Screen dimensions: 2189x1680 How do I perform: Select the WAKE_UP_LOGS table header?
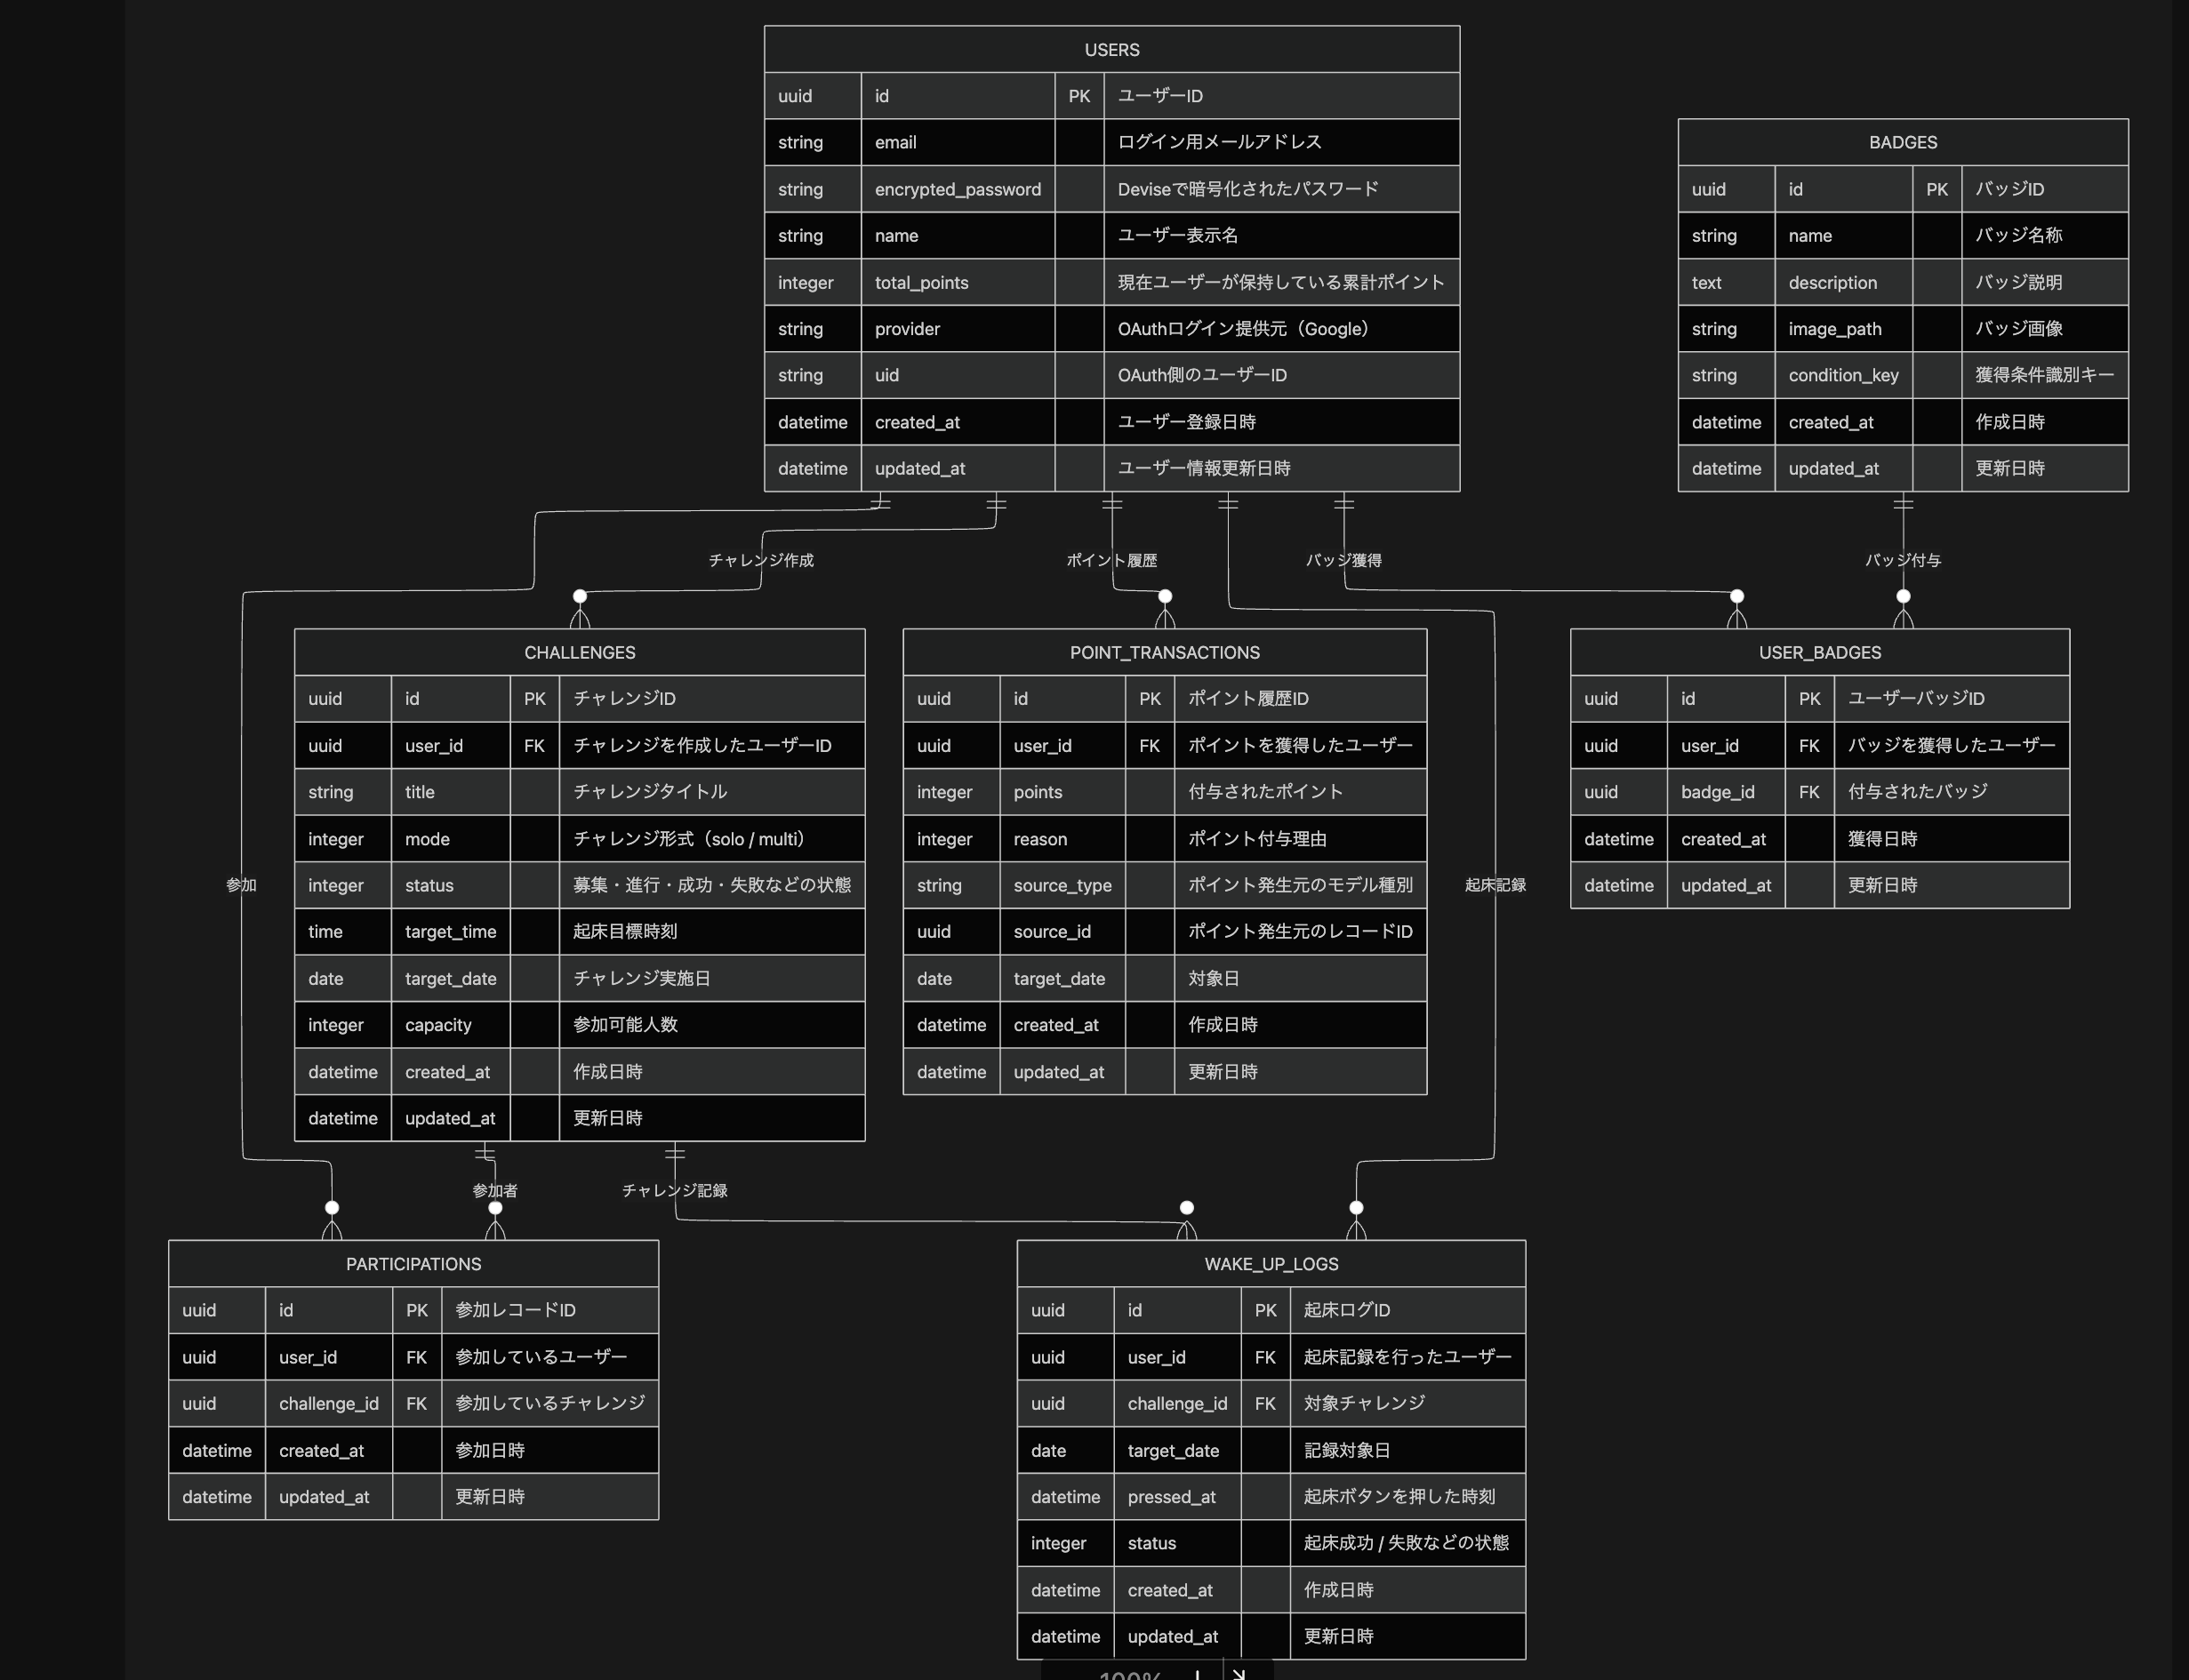coord(1270,1264)
